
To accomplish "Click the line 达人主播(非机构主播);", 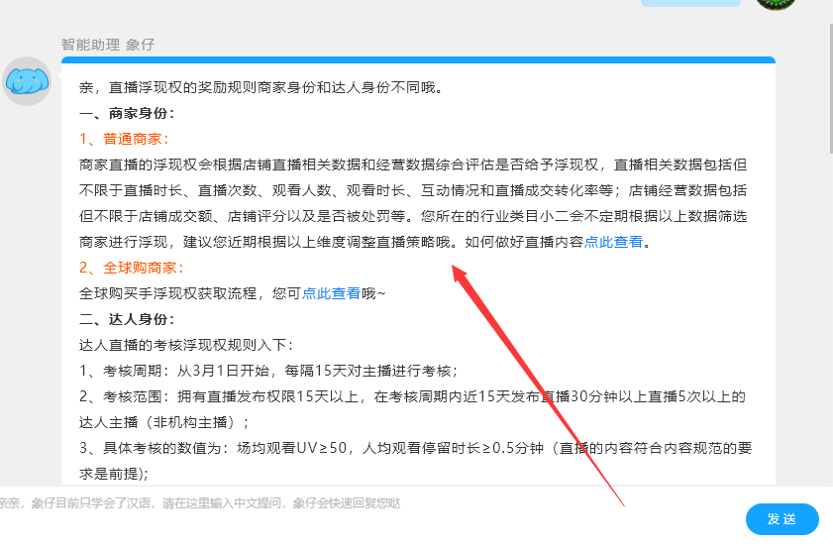I will 164,422.
